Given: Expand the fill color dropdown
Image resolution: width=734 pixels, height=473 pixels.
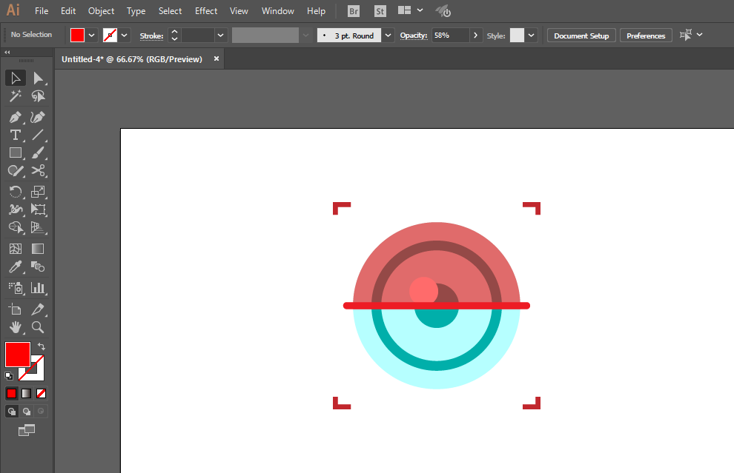Looking at the screenshot, I should point(92,35).
